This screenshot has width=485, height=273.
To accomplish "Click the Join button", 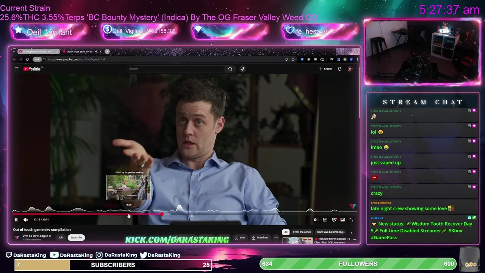I will point(61,237).
